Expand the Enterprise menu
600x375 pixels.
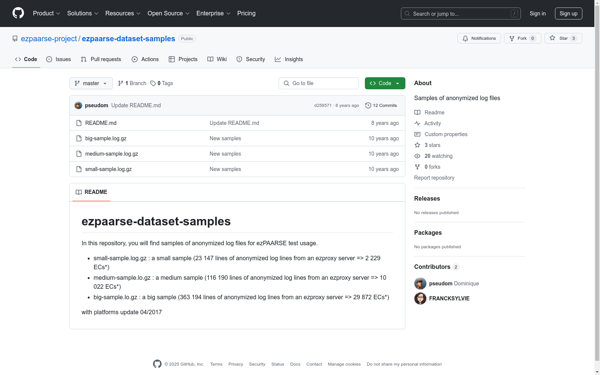pyautogui.click(x=213, y=13)
